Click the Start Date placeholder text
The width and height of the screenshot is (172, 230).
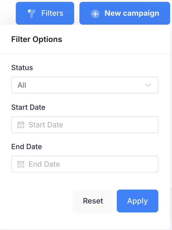(46, 124)
